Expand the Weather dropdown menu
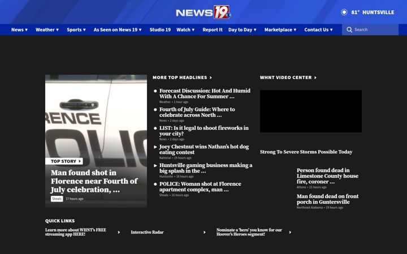 [47, 29]
